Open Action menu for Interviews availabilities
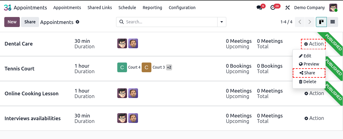Viewport: 343px width, 139px height. click(314, 118)
